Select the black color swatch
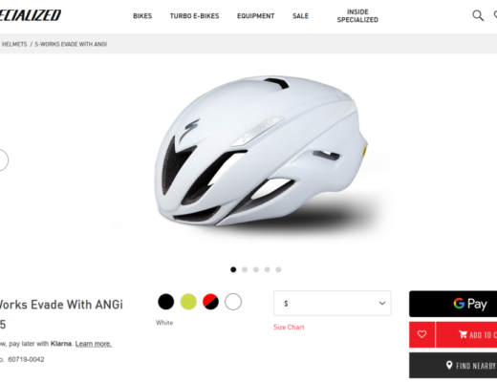 [166, 302]
